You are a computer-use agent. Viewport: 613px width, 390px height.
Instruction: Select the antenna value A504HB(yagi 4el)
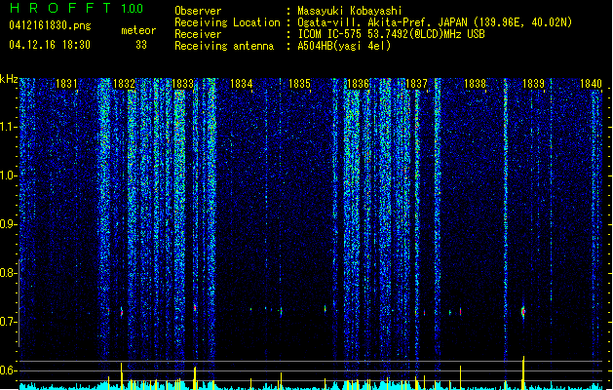coord(344,46)
